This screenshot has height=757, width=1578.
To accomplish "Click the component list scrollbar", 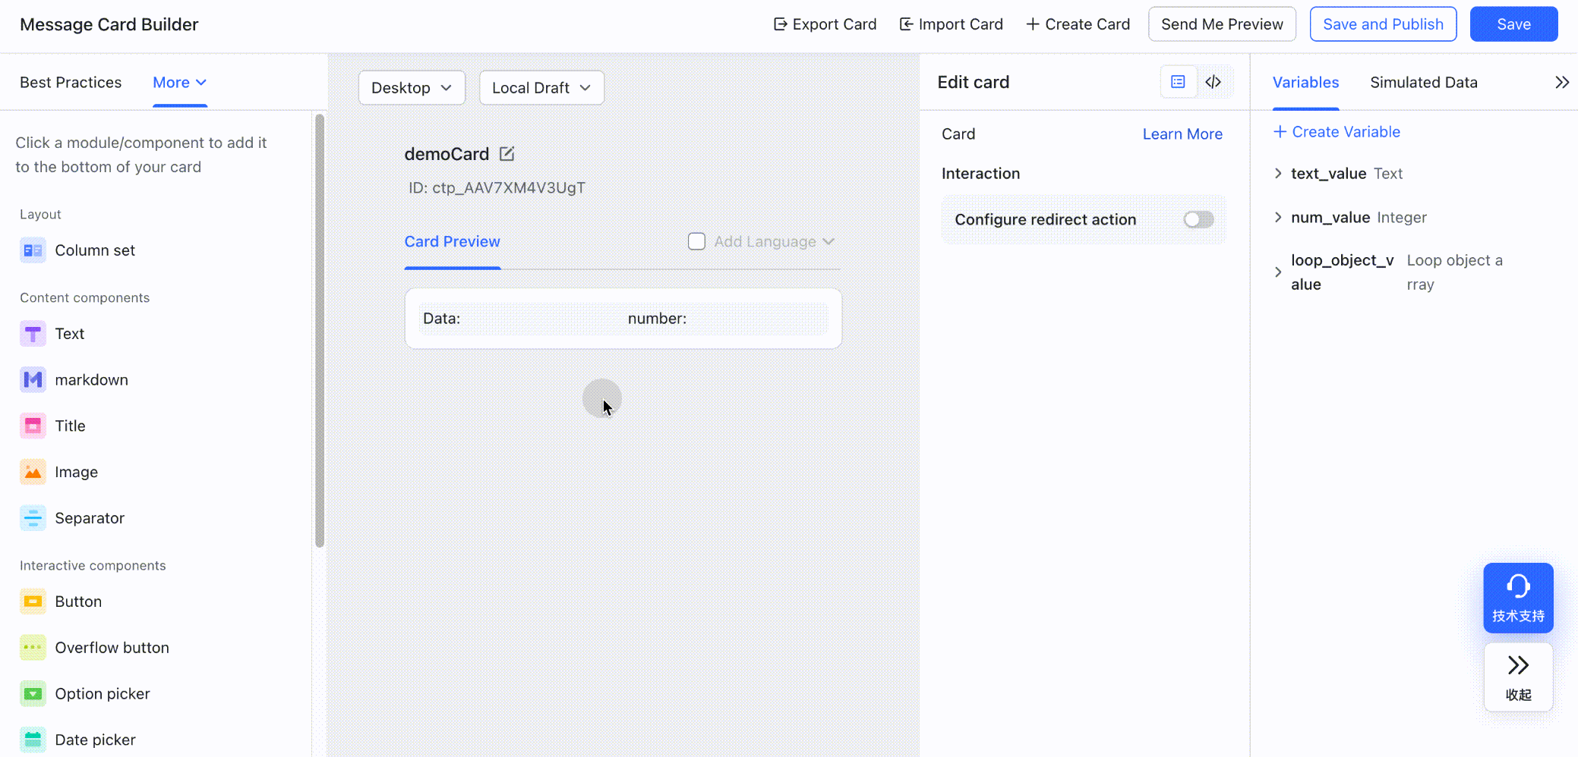I will 320,330.
